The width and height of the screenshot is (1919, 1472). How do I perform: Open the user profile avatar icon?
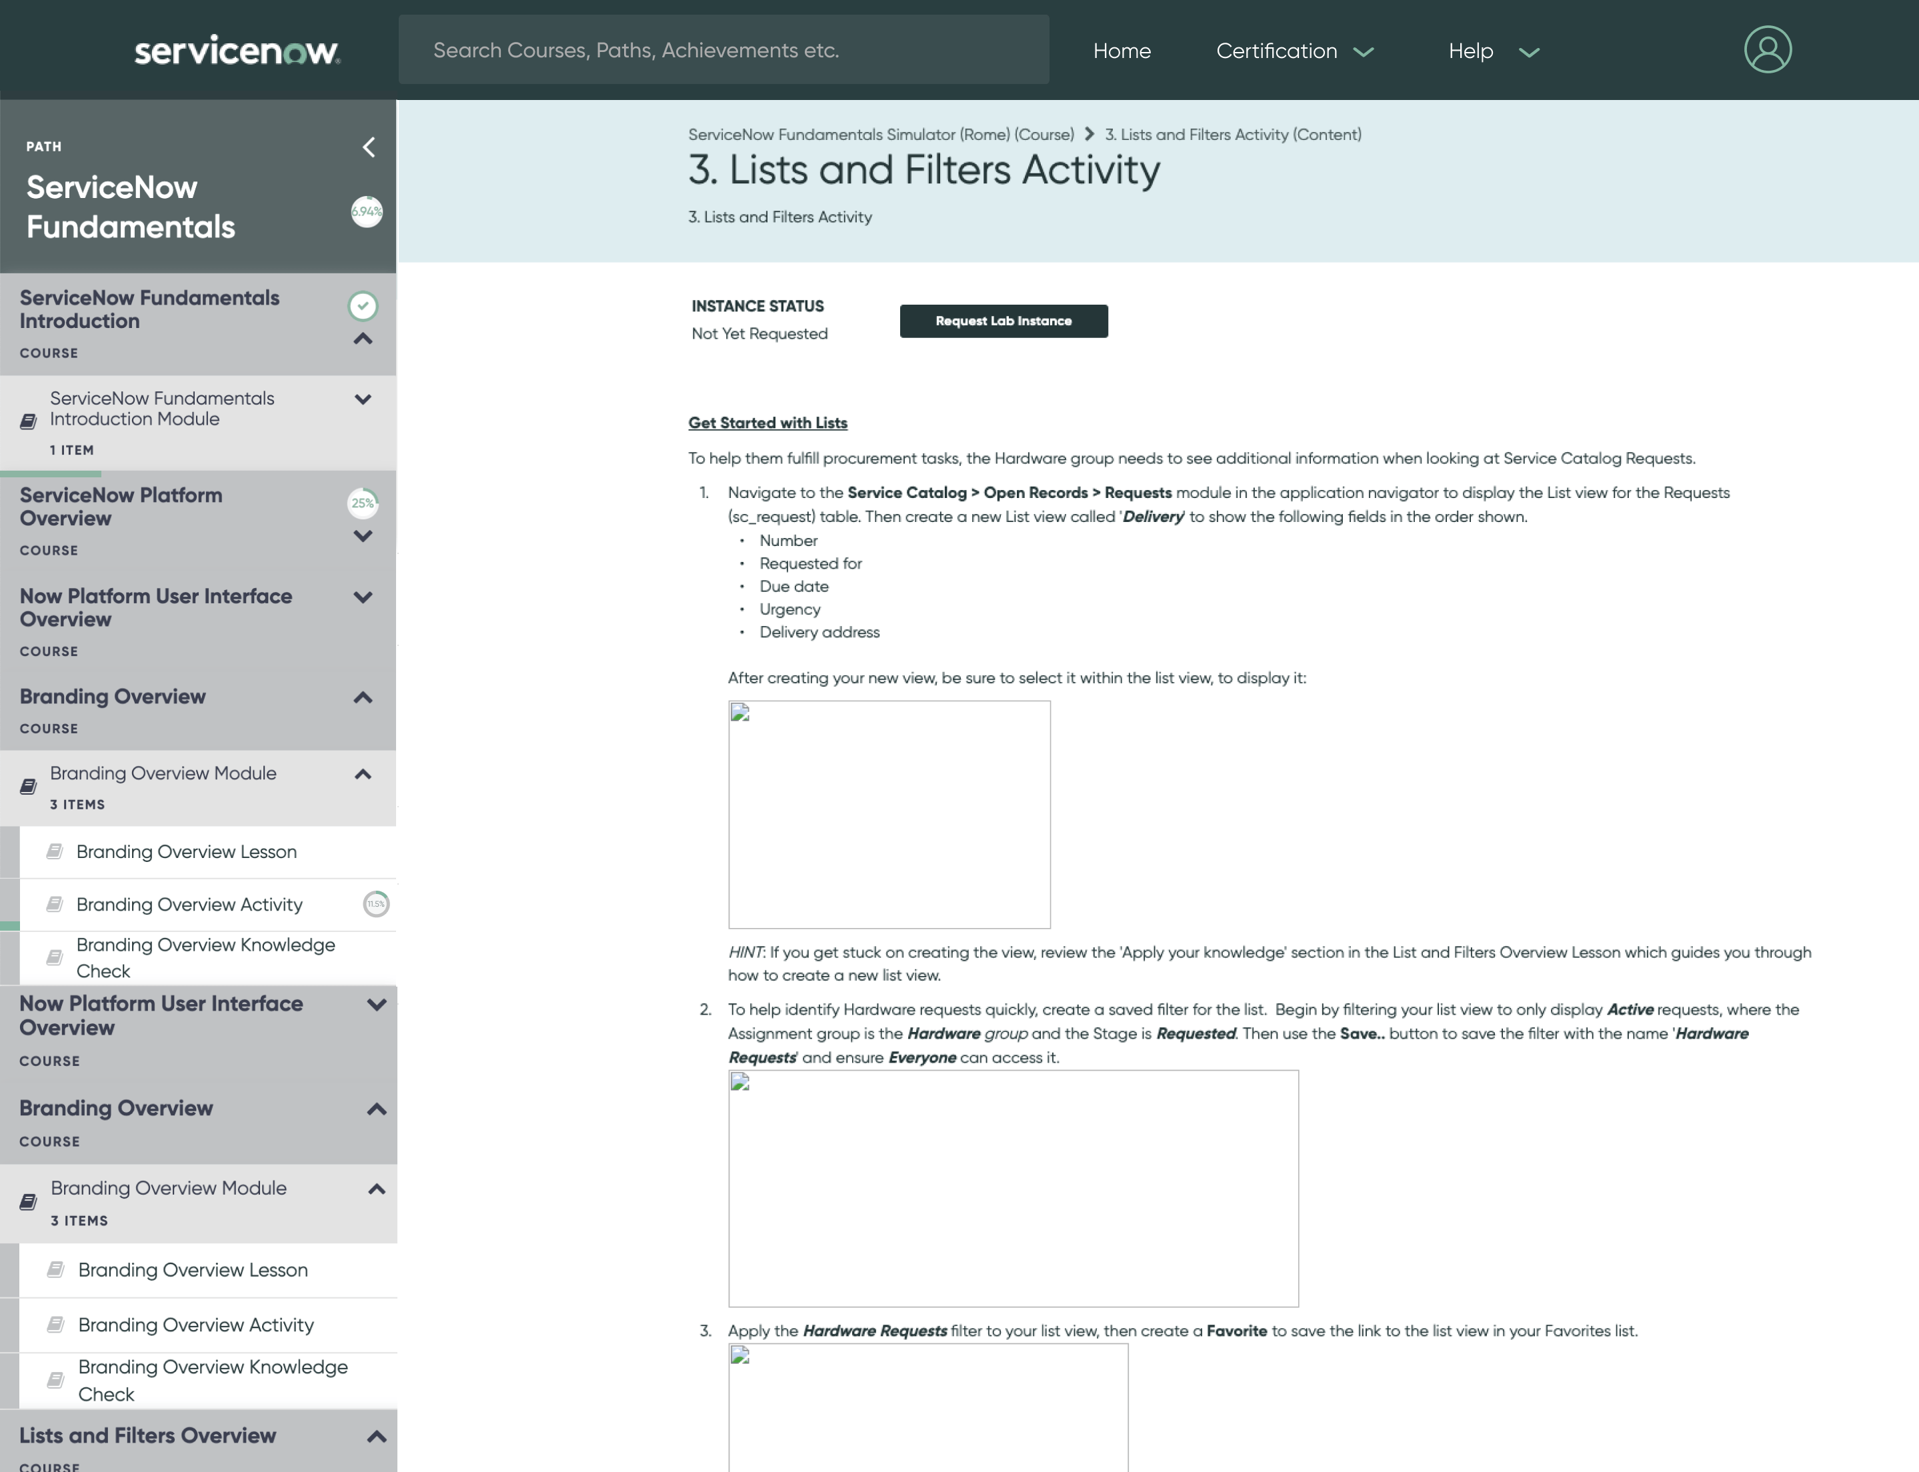pyautogui.click(x=1768, y=49)
